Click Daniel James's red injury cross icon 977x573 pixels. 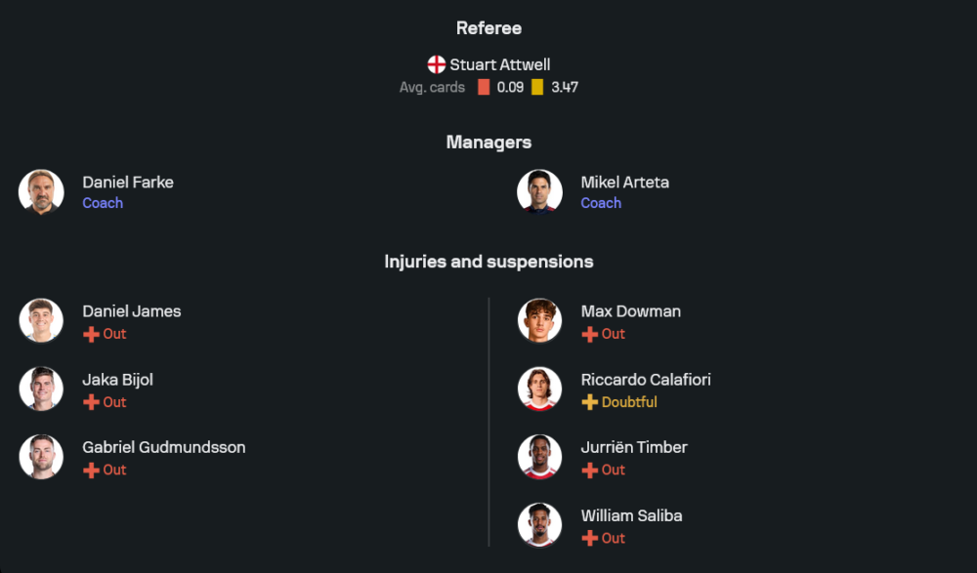point(91,334)
